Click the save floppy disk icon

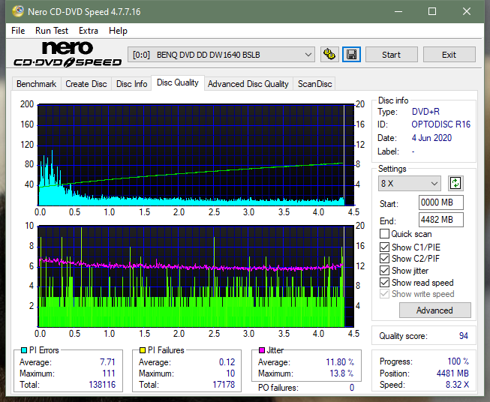click(x=352, y=55)
